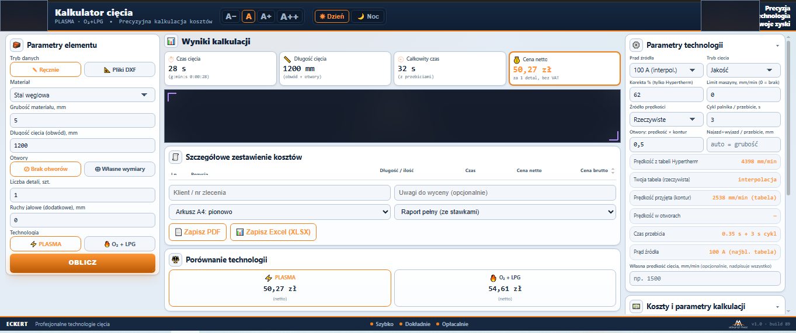Image resolution: width=796 pixels, height=333 pixels.
Task: Click the Porównanie technologii scales icon
Action: tap(175, 260)
